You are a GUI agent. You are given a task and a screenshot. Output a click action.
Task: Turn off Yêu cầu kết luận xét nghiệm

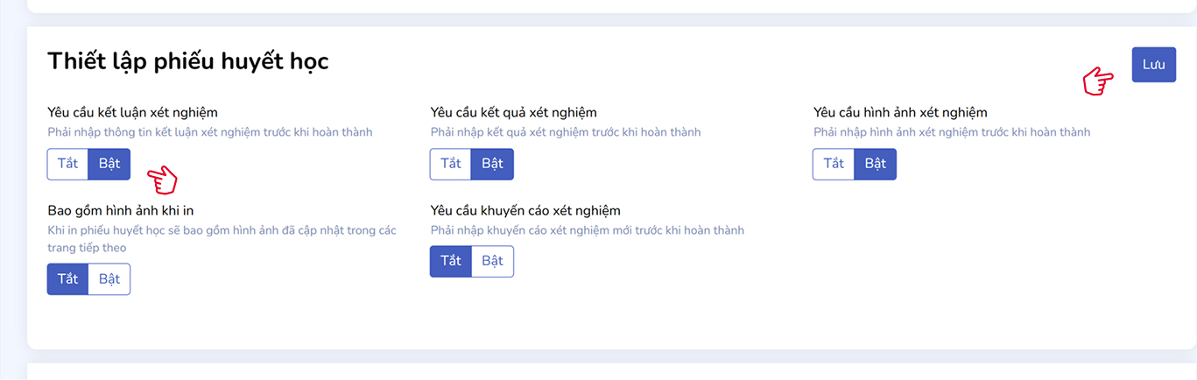point(67,164)
